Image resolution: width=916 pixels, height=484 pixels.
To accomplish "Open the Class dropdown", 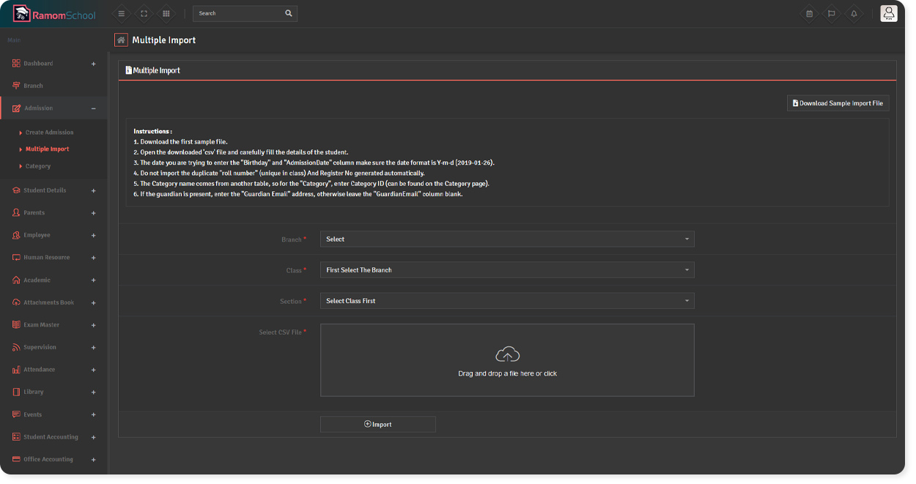I will [506, 270].
